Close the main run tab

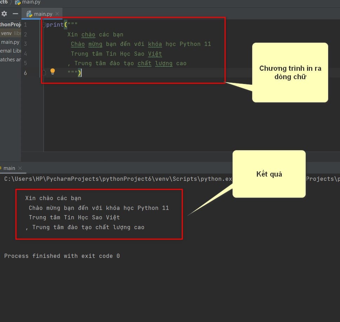pos(20,168)
